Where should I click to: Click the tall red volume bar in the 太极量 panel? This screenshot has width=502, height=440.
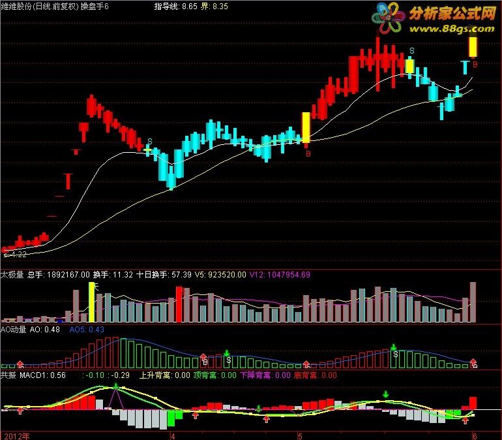point(179,304)
